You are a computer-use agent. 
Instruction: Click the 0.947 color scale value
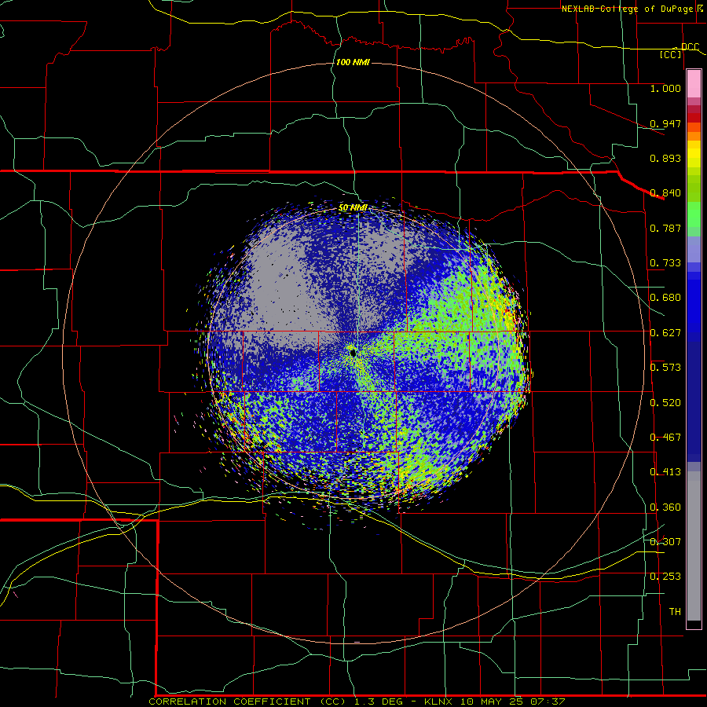click(665, 123)
